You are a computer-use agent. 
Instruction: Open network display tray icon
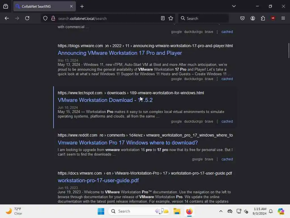pos(239,211)
